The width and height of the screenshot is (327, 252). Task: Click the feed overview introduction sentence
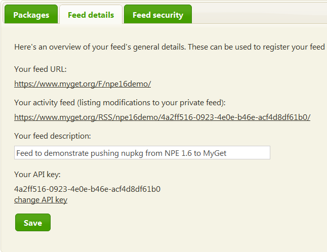[170, 47]
